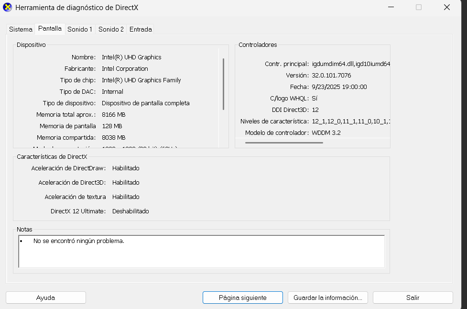Click the 'Aceleración de DirectDraw:' label
This screenshot has height=309, width=467.
(x=68, y=168)
